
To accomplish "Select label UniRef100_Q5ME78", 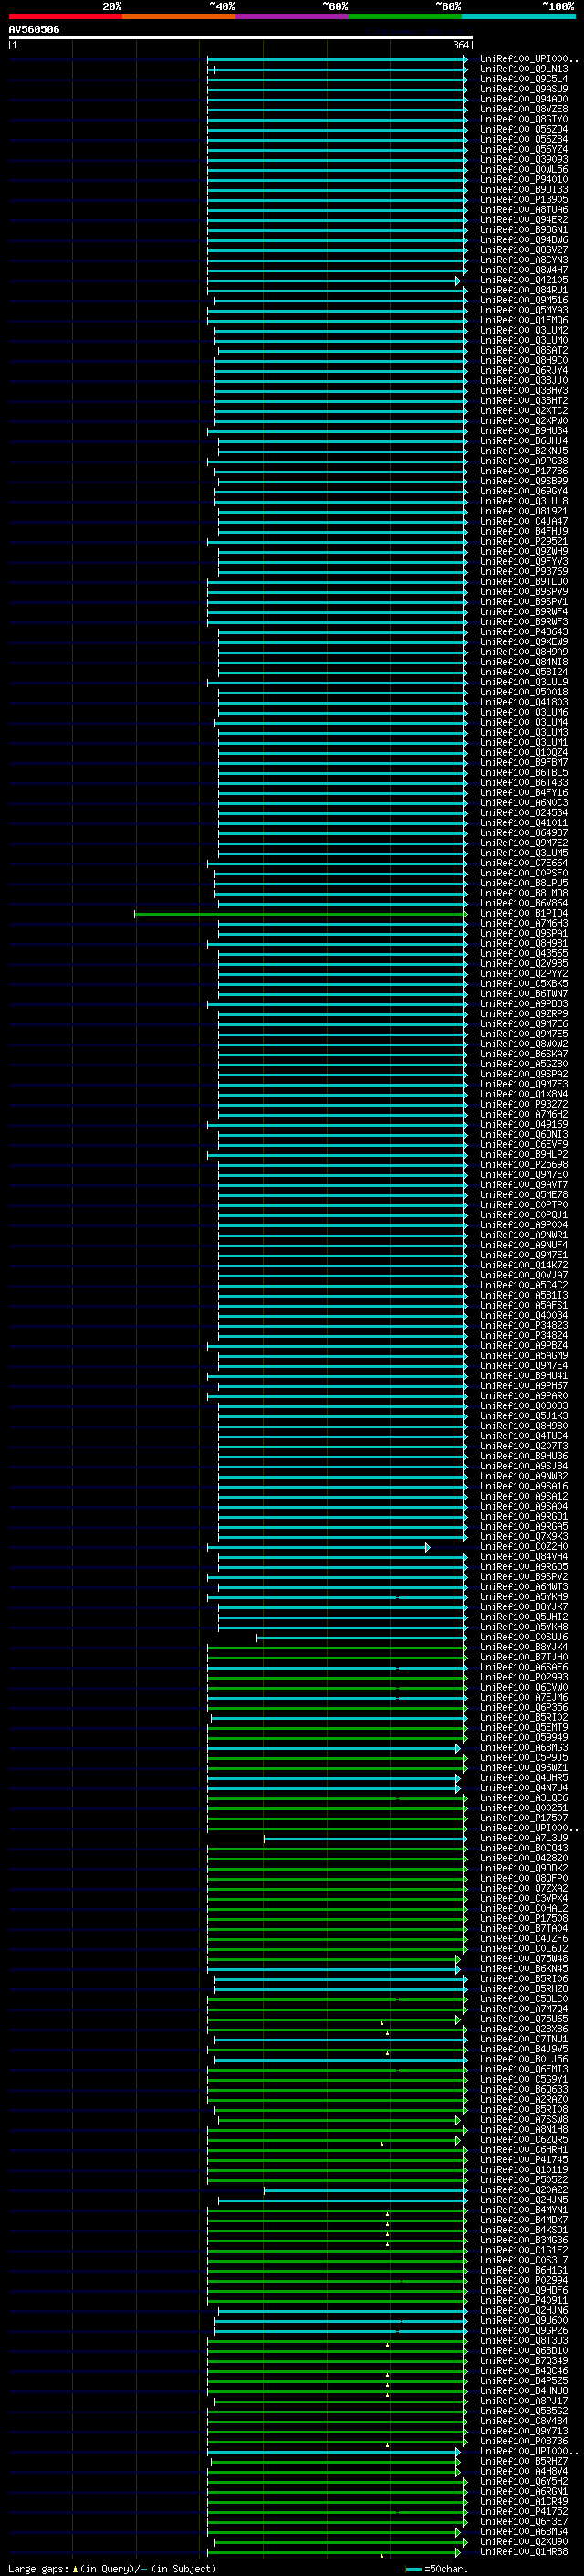I will pos(523,1195).
